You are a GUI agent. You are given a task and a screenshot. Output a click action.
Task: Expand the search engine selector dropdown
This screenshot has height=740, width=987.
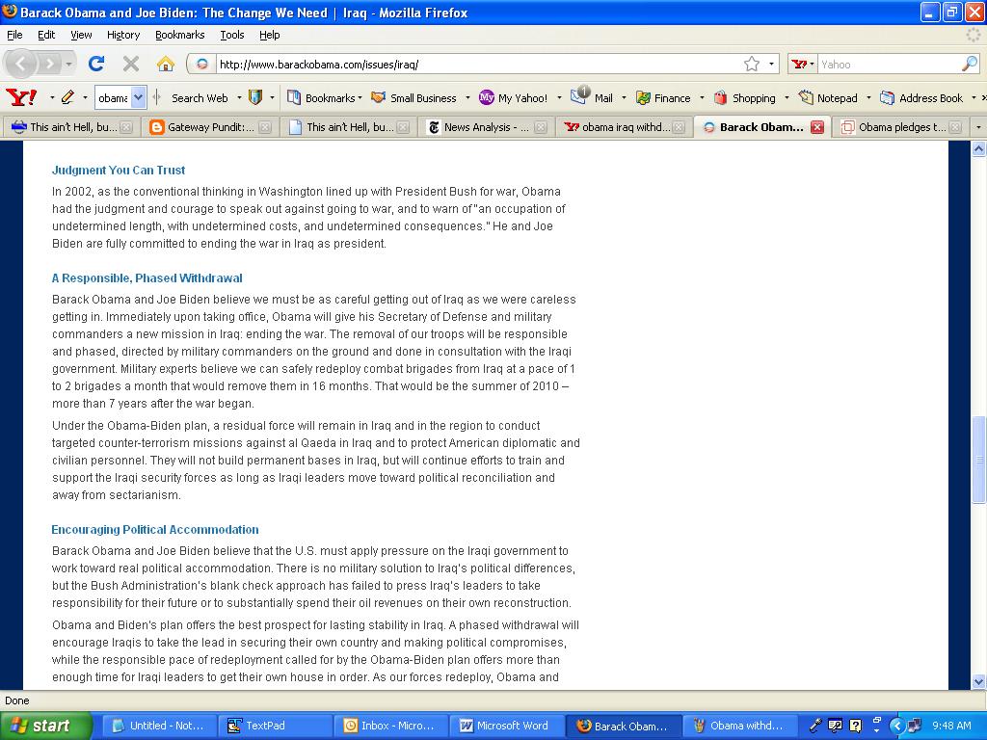click(x=803, y=64)
